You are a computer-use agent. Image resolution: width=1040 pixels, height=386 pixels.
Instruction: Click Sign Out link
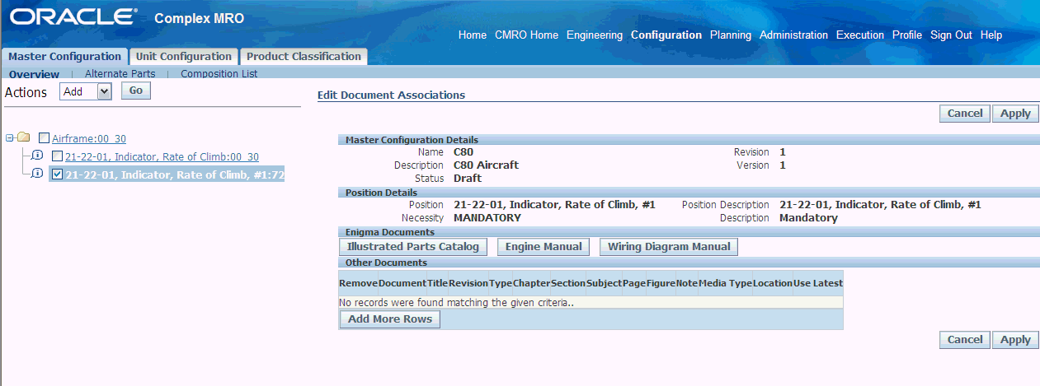(951, 35)
